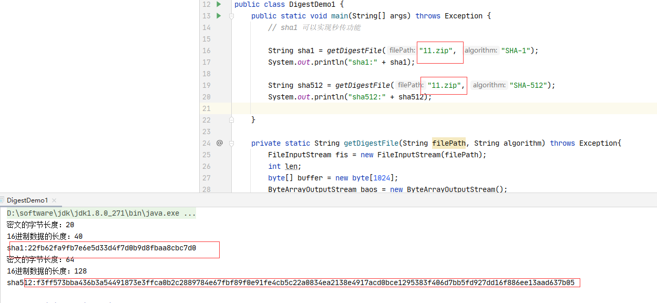
Task: Click the sha512 hash output in console
Action: (x=291, y=283)
